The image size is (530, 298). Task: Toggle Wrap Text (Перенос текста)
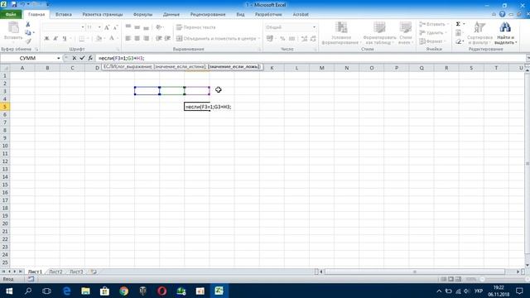(x=195, y=27)
